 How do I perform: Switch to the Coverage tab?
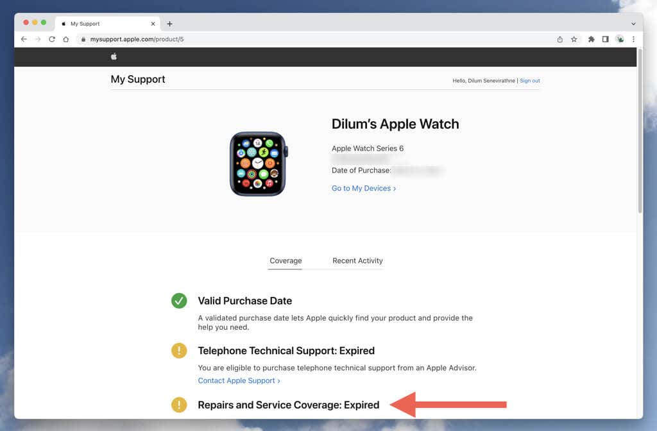[x=286, y=260]
